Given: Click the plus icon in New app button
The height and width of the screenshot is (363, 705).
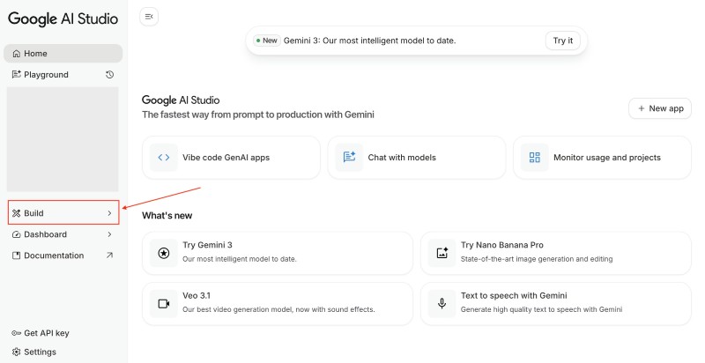Looking at the screenshot, I should [642, 108].
